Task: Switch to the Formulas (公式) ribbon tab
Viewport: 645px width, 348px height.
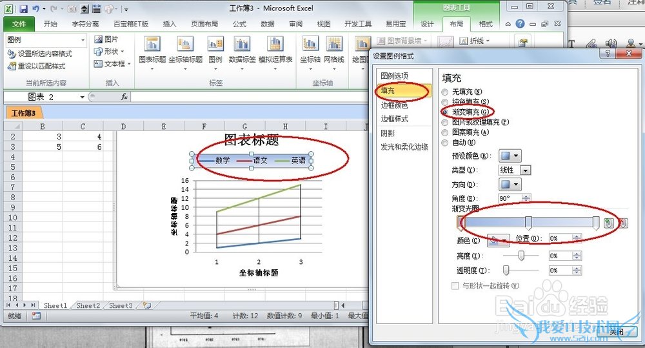Action: coord(239,24)
